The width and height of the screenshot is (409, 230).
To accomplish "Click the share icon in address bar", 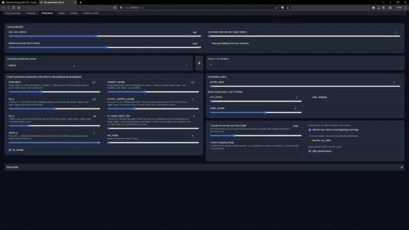I will tap(276, 8).
